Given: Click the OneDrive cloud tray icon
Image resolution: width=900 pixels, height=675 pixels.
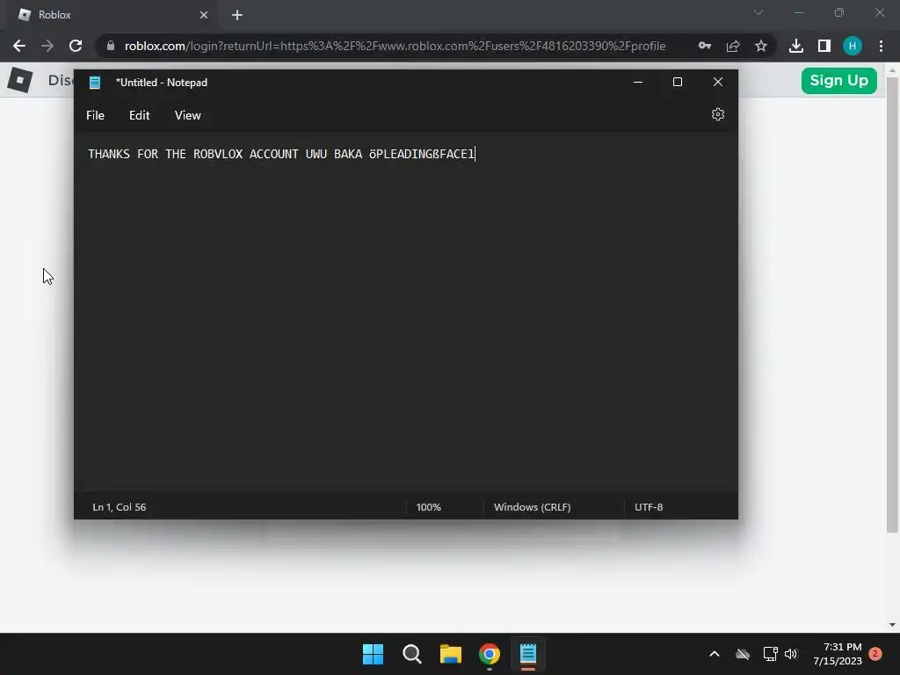Looking at the screenshot, I should (x=743, y=654).
